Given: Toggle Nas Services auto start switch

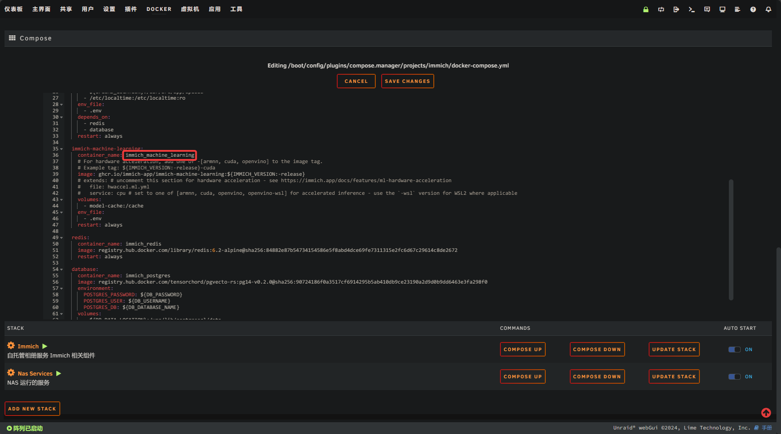Looking at the screenshot, I should pos(734,376).
